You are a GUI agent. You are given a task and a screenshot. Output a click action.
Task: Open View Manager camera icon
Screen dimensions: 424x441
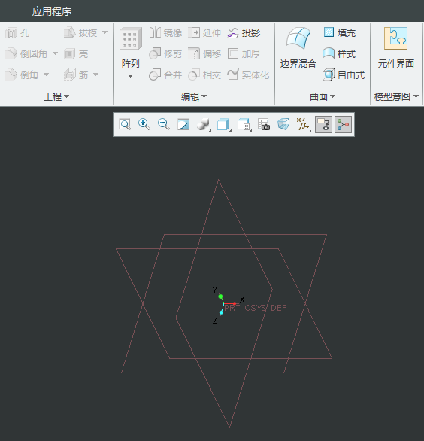(264, 124)
